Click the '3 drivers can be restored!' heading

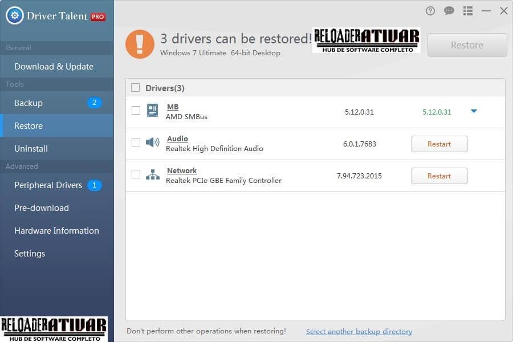[x=236, y=39]
